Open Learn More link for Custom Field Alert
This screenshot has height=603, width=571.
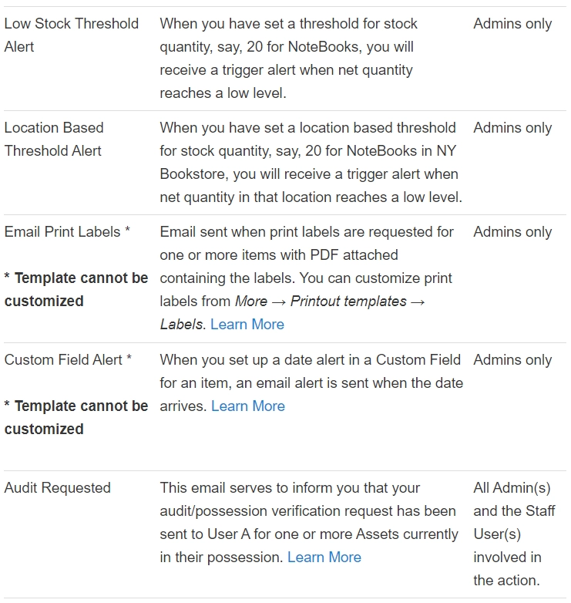(247, 406)
